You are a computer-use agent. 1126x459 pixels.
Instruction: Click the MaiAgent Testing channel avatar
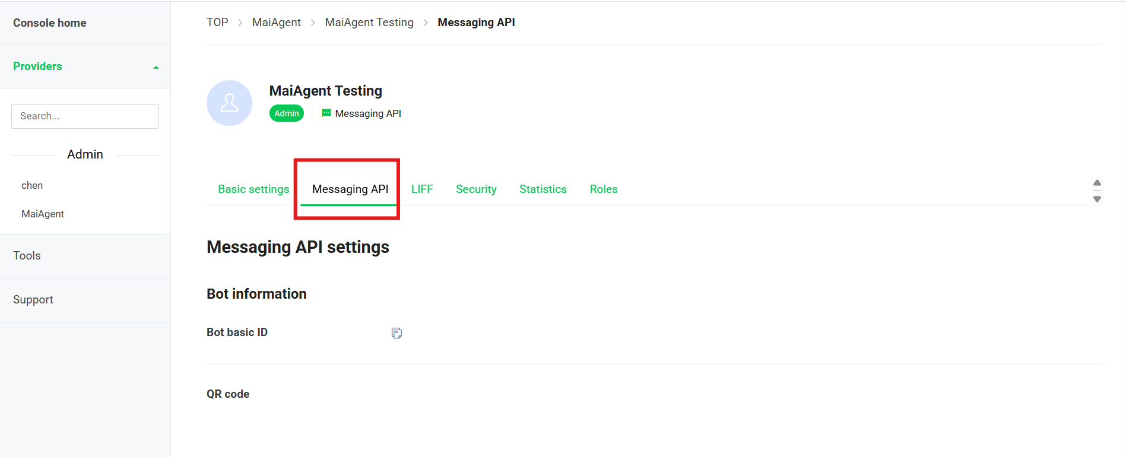coord(229,103)
